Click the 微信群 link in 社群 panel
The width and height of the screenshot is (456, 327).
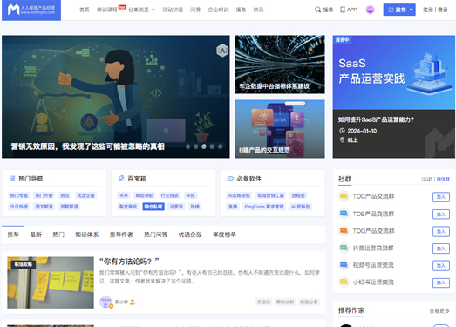pos(443,179)
